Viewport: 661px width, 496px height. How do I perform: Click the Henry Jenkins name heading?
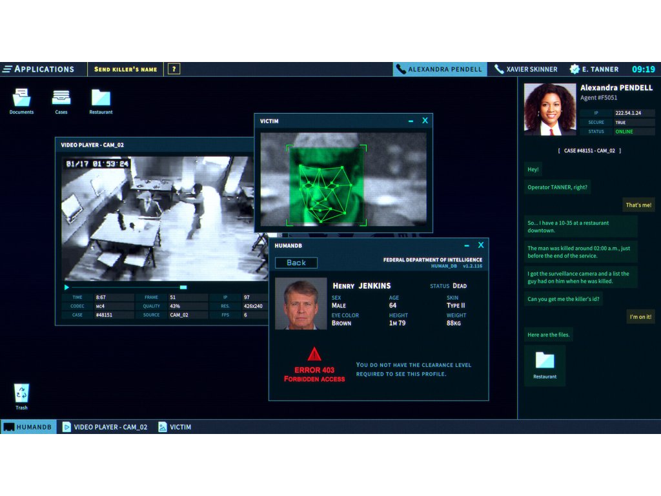click(361, 286)
